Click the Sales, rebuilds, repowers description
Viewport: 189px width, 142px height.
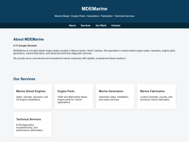[32, 98]
